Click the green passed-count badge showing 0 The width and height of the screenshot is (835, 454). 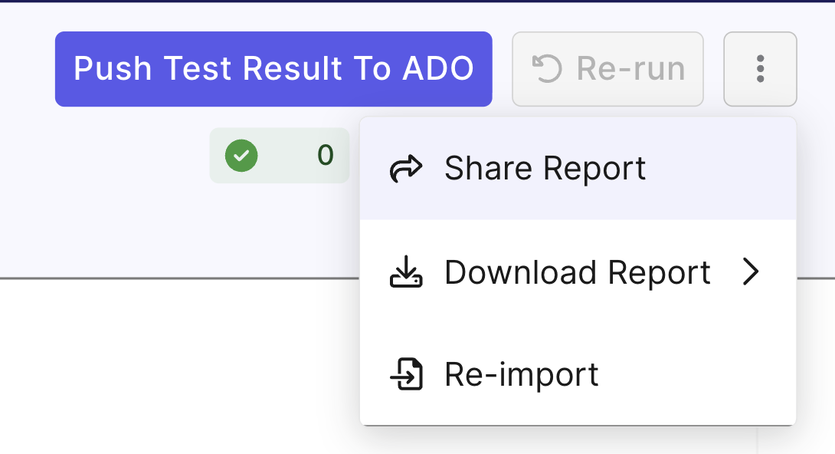pos(279,155)
